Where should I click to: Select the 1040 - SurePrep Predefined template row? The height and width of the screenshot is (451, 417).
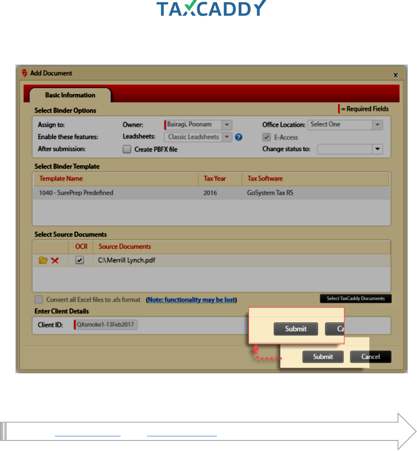pyautogui.click(x=211, y=193)
